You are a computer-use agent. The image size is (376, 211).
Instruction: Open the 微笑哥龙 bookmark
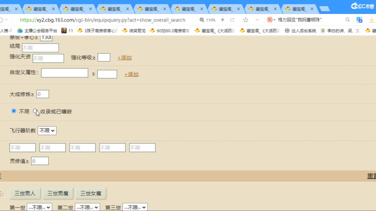pos(134,30)
